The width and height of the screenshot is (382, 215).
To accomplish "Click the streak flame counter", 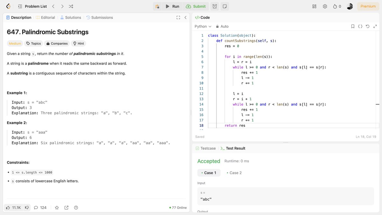I will click(x=337, y=6).
